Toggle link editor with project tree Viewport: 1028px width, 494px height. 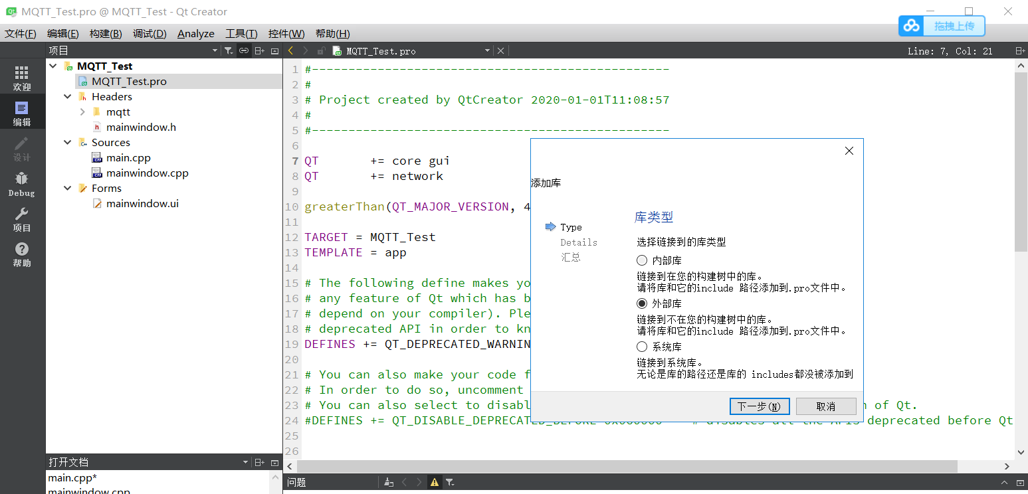244,50
